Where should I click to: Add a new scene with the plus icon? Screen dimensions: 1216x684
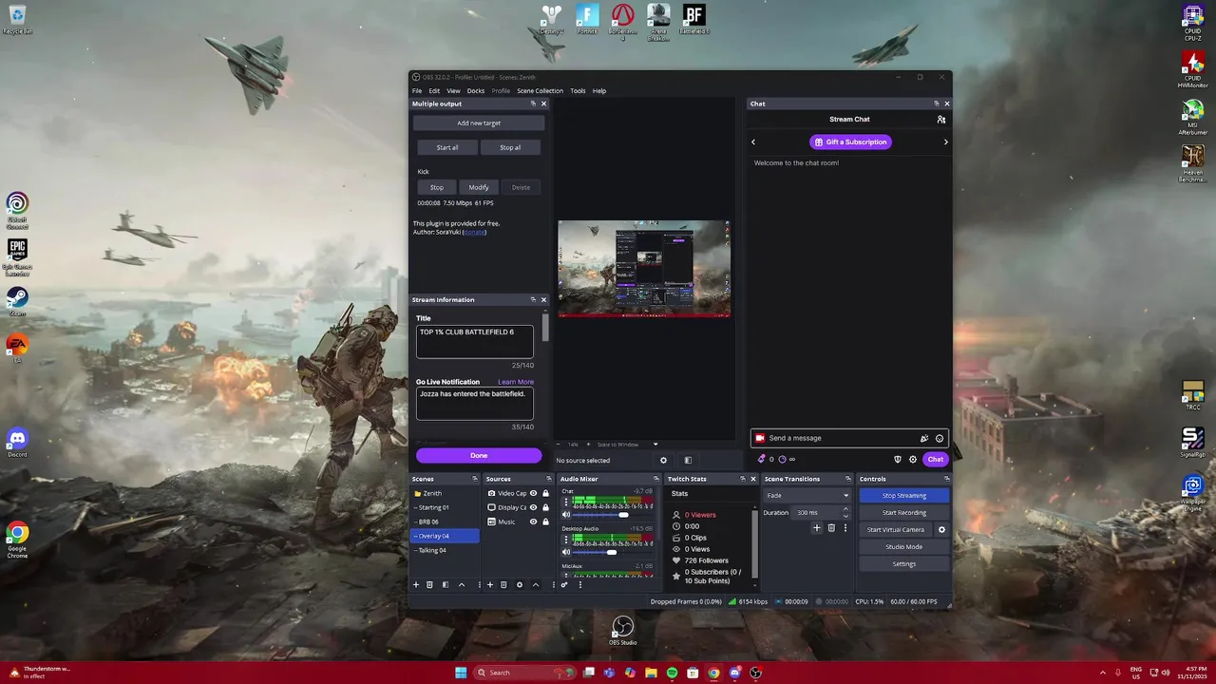pos(415,584)
